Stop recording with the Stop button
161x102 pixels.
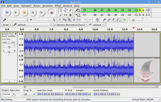coord(24,12)
